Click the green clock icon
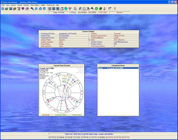Screen dimensions: 178x140 tap(96, 9)
